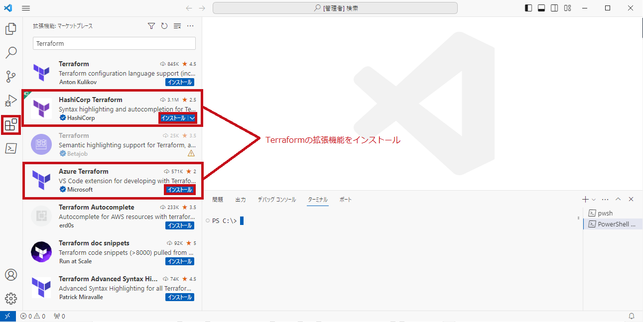Switch to the ターミナル panel tab

coord(318,200)
